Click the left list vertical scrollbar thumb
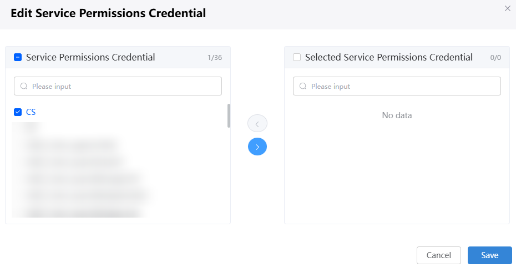Image resolution: width=516 pixels, height=267 pixels. click(x=229, y=116)
